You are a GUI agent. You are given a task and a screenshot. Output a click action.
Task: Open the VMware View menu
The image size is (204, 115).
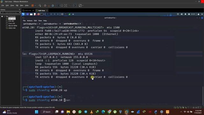pyautogui.click(x=12, y=5)
